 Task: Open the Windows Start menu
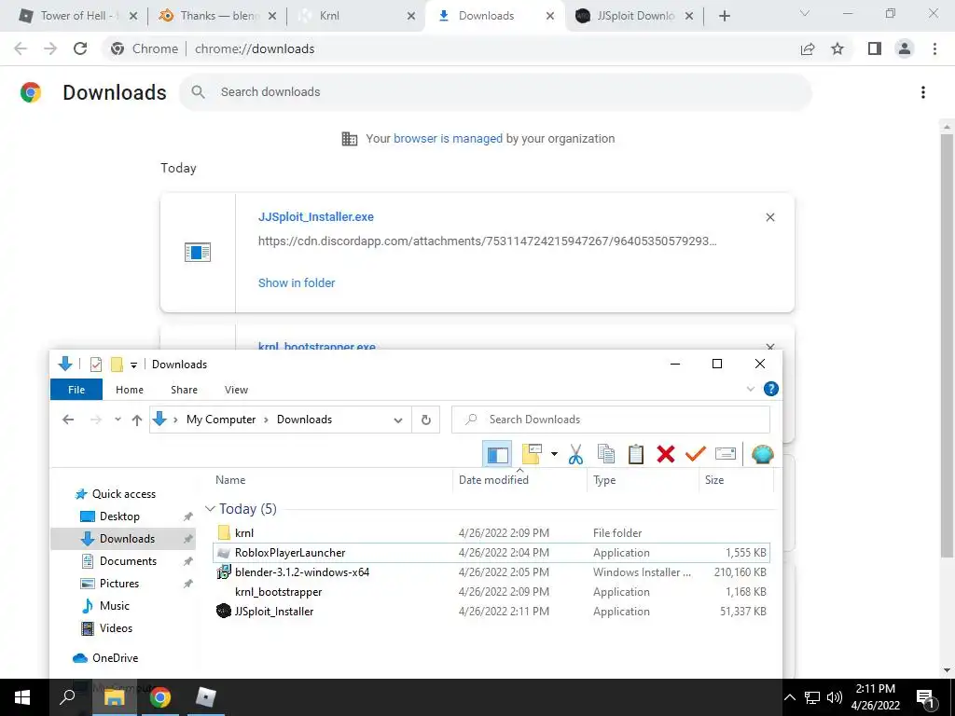point(22,697)
